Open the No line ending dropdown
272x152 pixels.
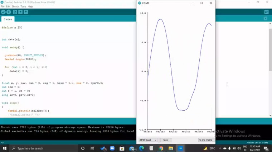click(206, 140)
